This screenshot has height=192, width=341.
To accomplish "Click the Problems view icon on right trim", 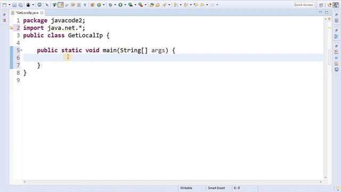I will (x=336, y=52).
